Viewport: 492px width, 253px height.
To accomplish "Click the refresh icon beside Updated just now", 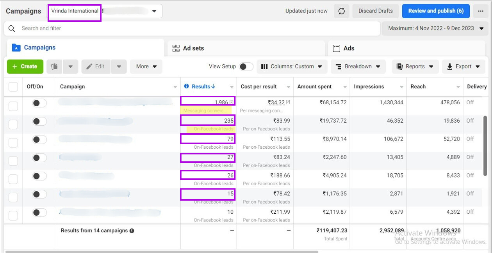I will pyautogui.click(x=341, y=11).
